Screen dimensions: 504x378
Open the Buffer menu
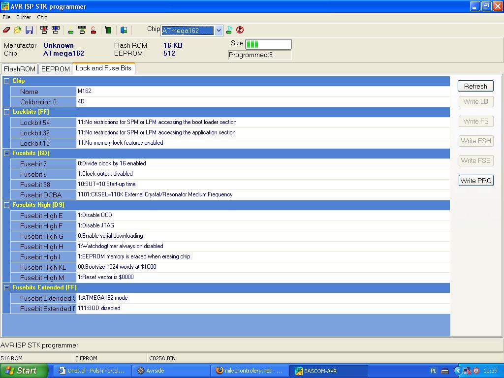pyautogui.click(x=24, y=17)
